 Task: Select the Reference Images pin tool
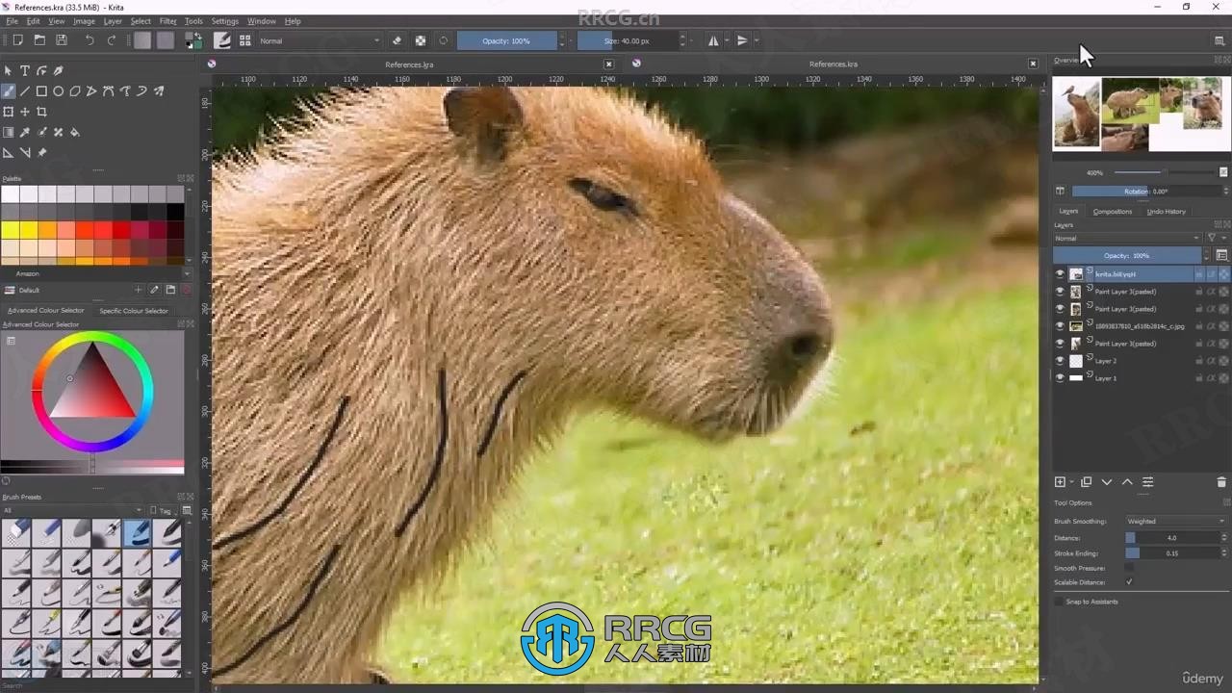point(41,152)
